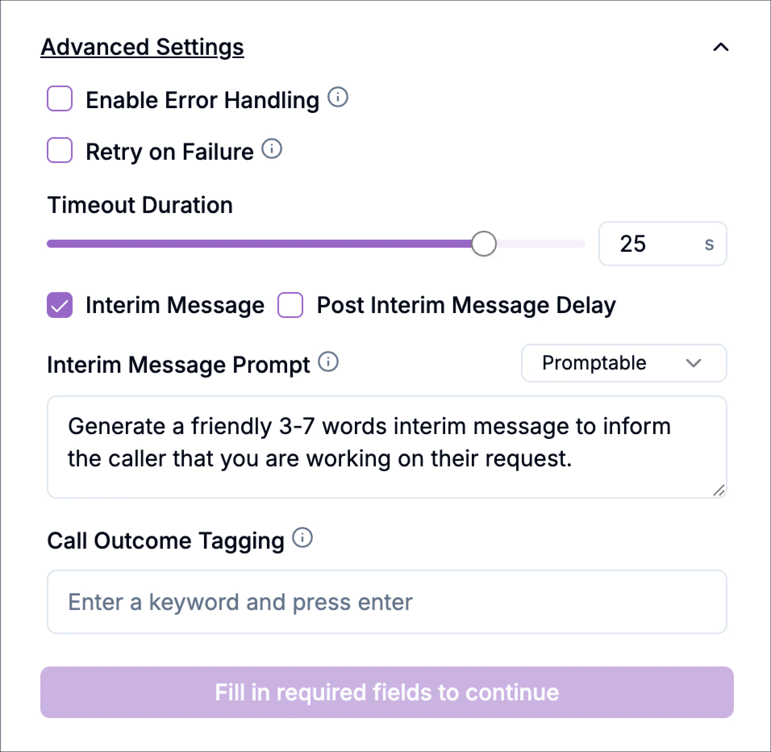Image resolution: width=771 pixels, height=752 pixels.
Task: Open the tooltip for Interim Message Prompt
Action: [x=328, y=362]
